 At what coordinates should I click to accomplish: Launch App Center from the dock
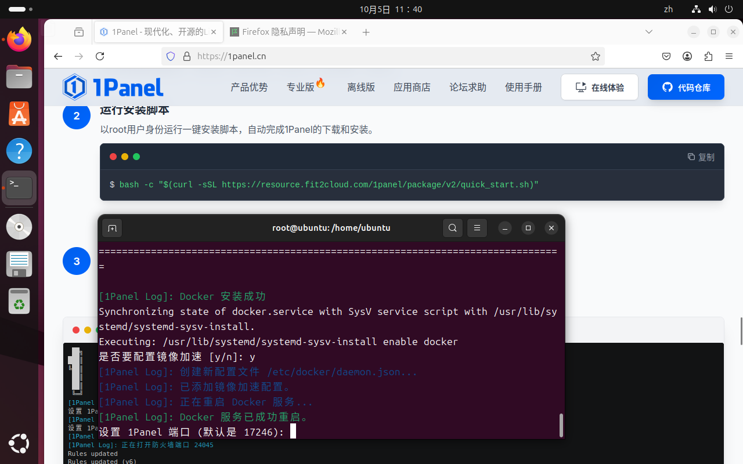19,114
